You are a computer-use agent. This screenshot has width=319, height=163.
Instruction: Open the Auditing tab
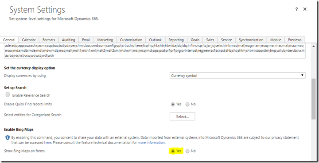click(68, 40)
